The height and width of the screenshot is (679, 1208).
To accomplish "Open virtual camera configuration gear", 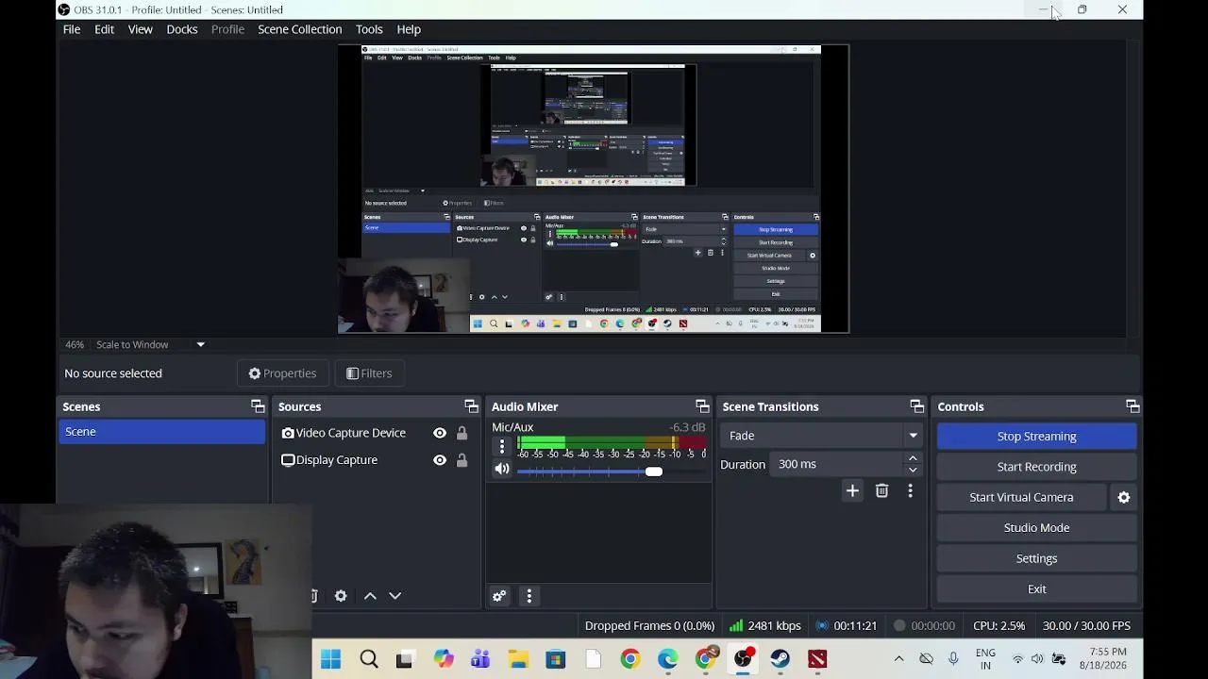I will [x=1124, y=497].
